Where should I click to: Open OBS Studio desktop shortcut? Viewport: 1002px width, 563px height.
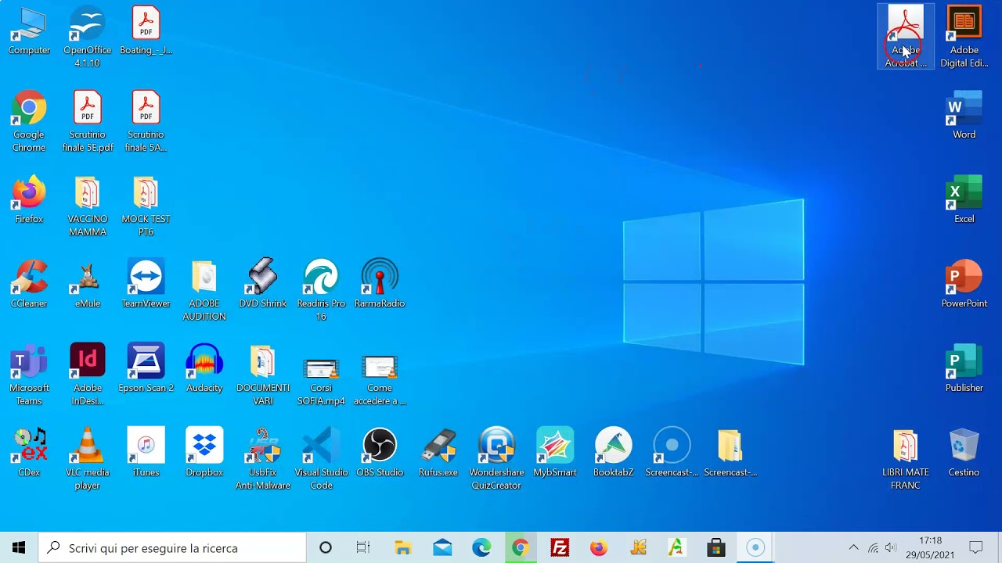coord(380,454)
